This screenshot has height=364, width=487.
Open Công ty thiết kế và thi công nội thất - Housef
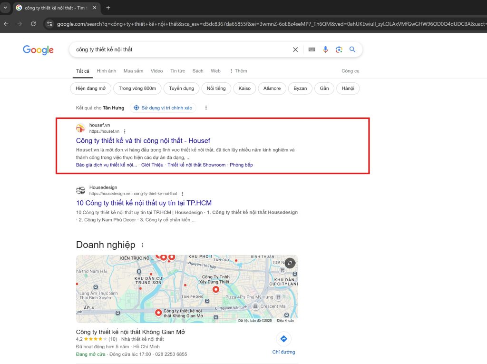pyautogui.click(x=143, y=140)
